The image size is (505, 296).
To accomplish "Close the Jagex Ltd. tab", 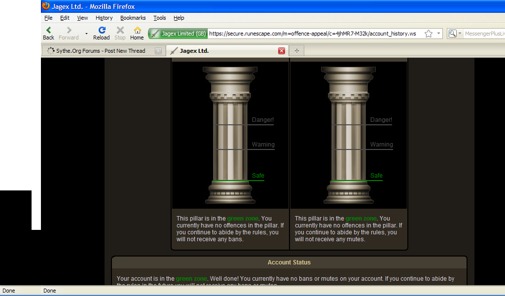I will point(282,51).
